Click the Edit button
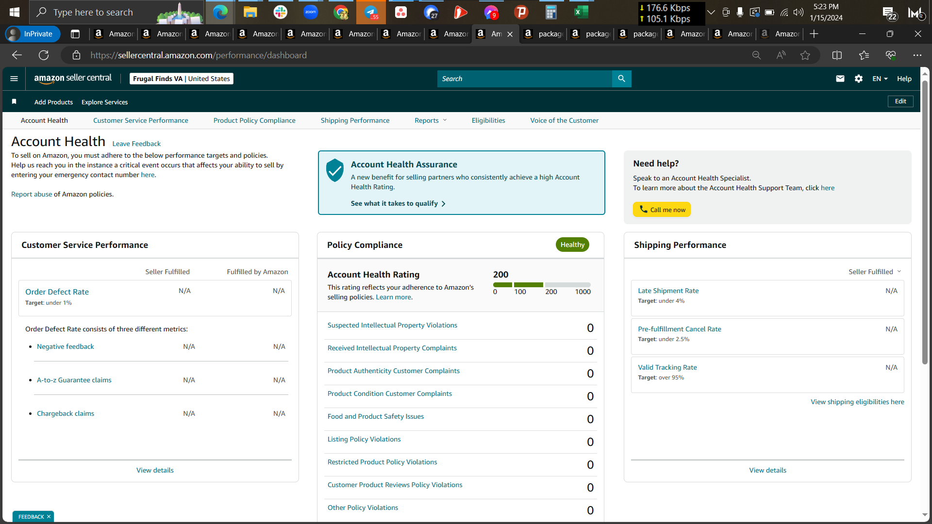This screenshot has height=524, width=932. [900, 101]
